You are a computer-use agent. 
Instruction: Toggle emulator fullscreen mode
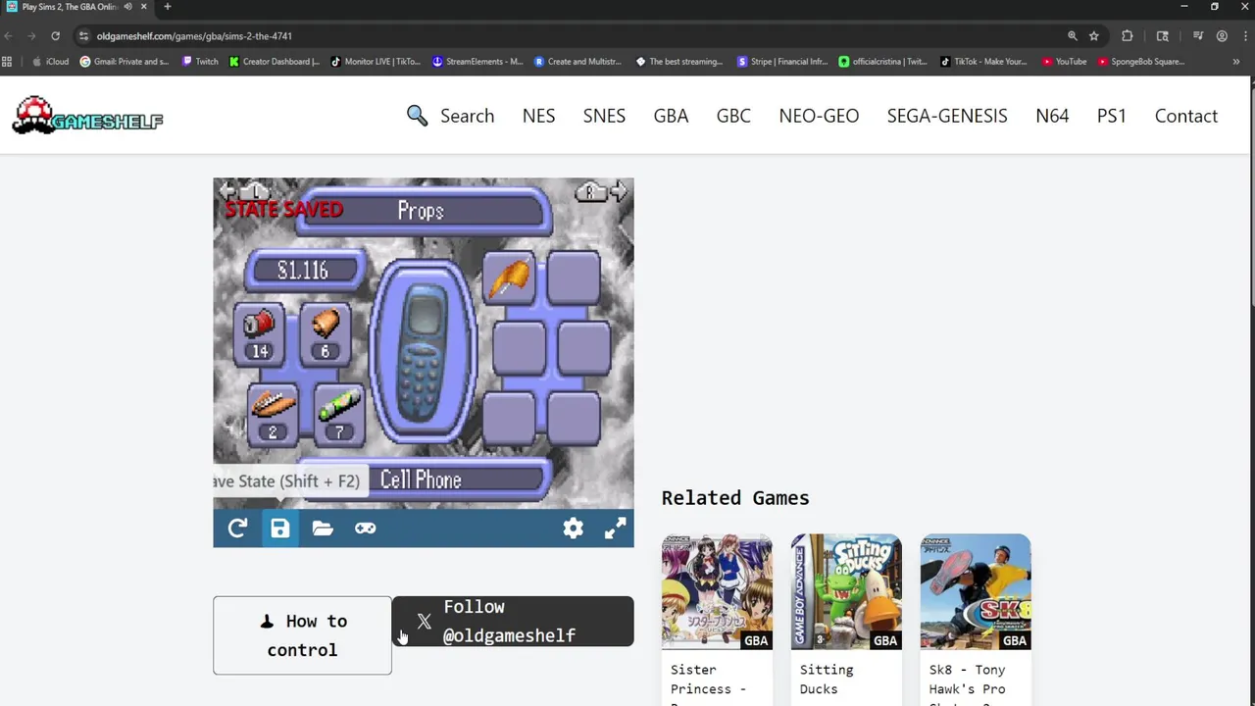click(615, 529)
